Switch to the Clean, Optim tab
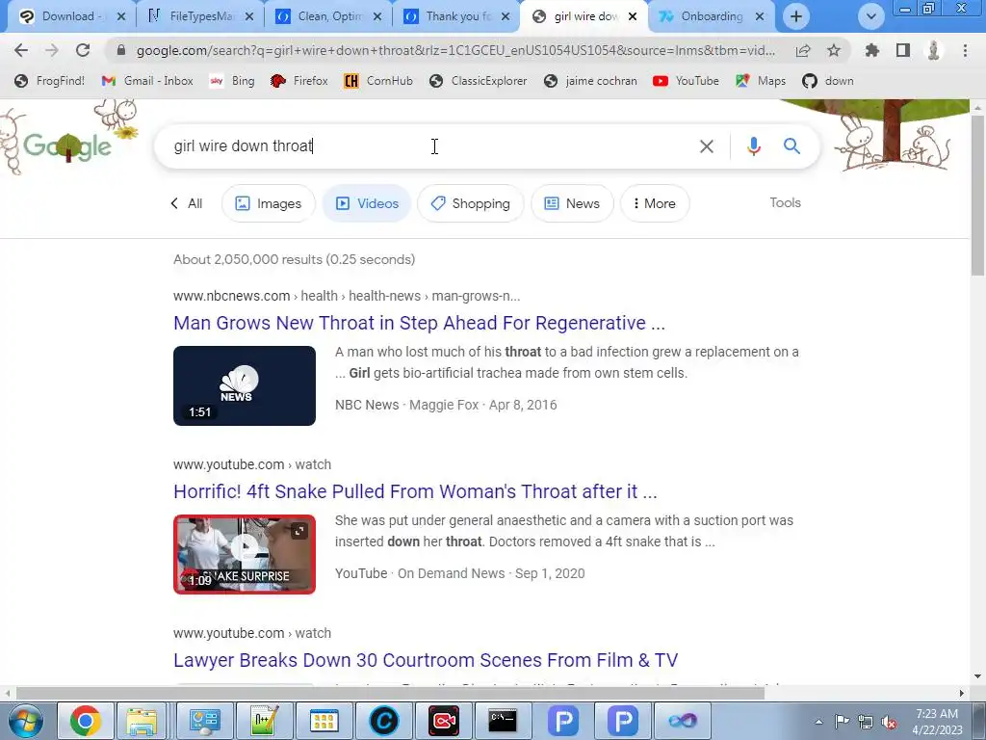Screen dimensions: 986x740 pos(328,16)
